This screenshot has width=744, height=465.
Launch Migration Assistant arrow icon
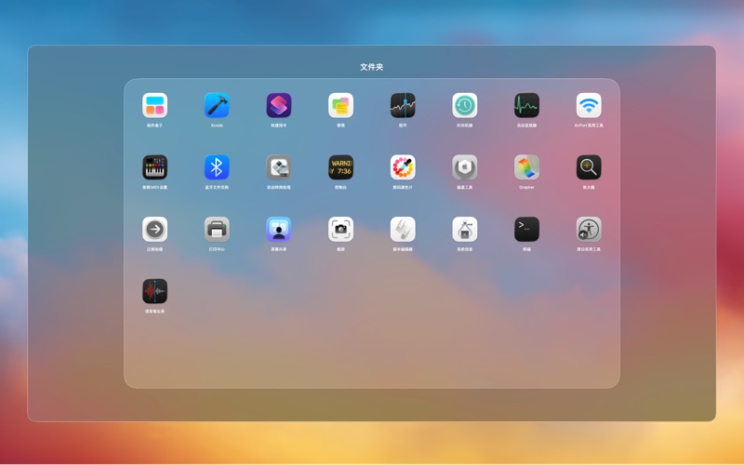154,229
